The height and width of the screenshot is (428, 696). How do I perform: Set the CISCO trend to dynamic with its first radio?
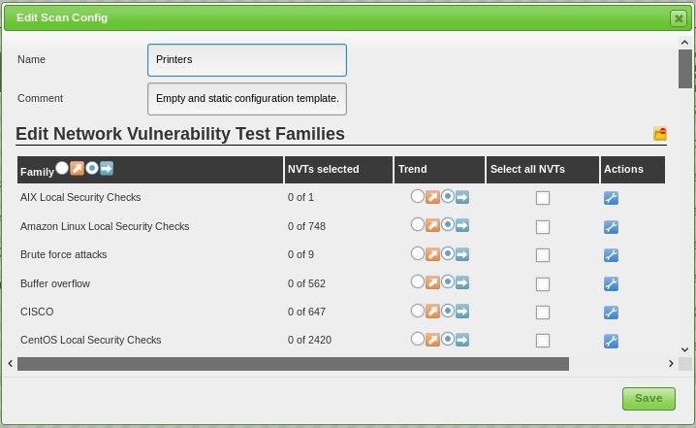[x=417, y=311]
